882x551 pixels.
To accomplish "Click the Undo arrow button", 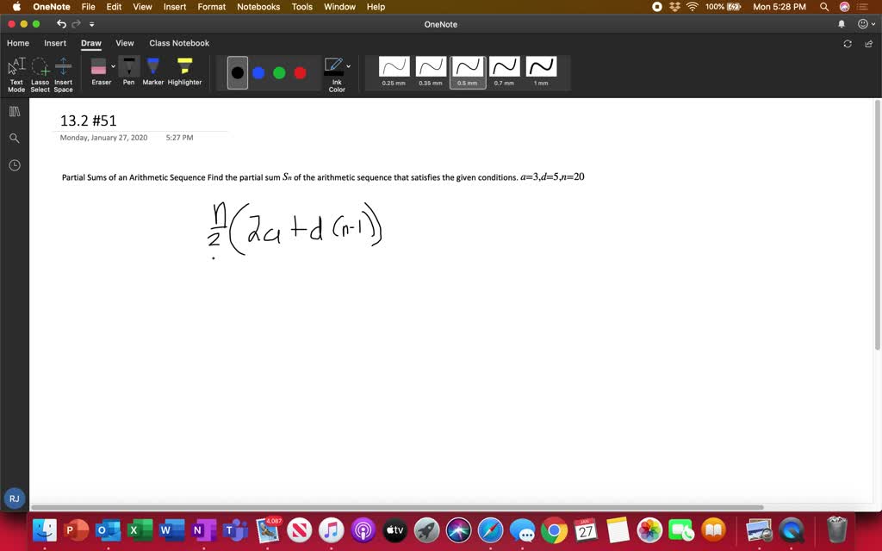I will pos(60,24).
